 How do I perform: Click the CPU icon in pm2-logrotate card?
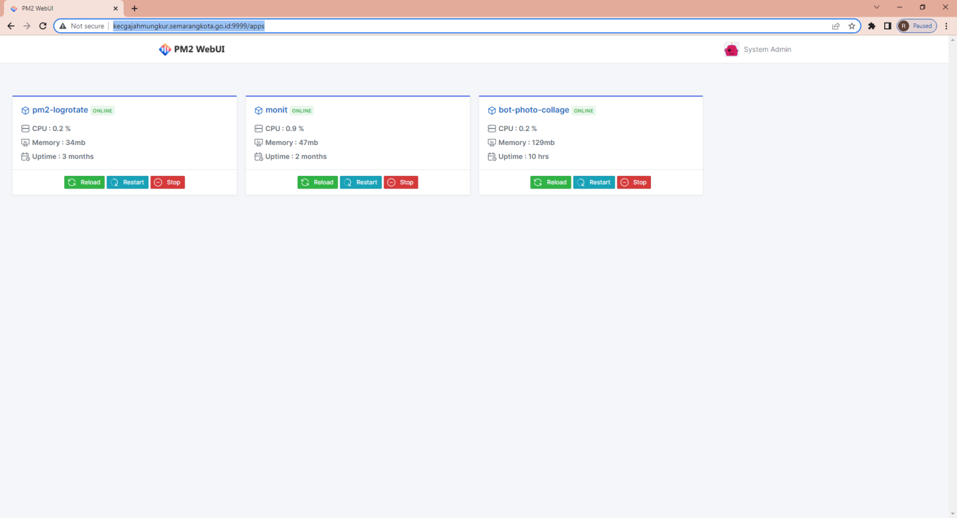[25, 128]
